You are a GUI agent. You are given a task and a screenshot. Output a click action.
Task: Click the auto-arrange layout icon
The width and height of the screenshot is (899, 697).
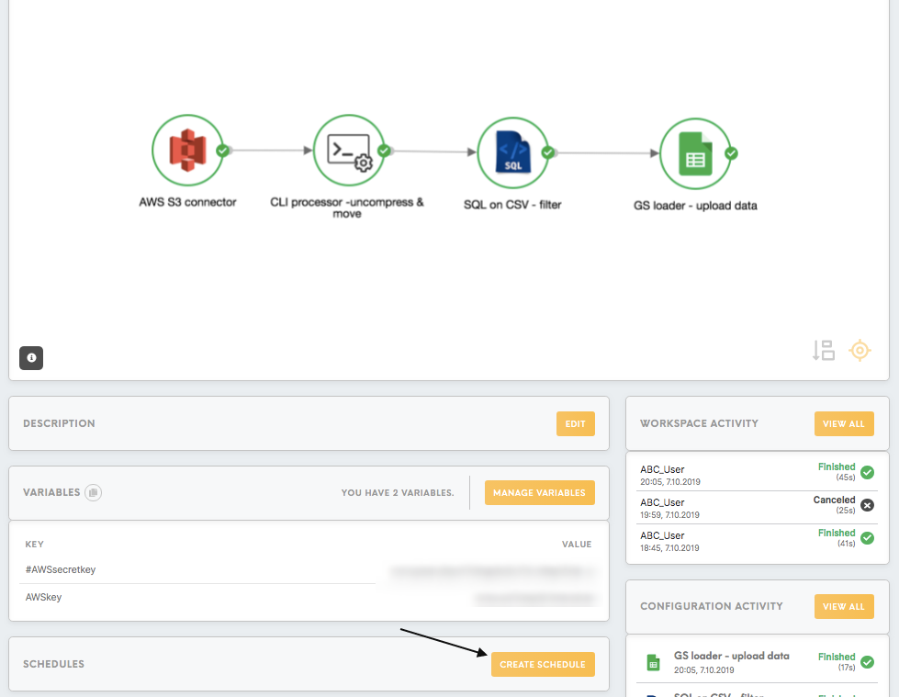pyautogui.click(x=824, y=350)
